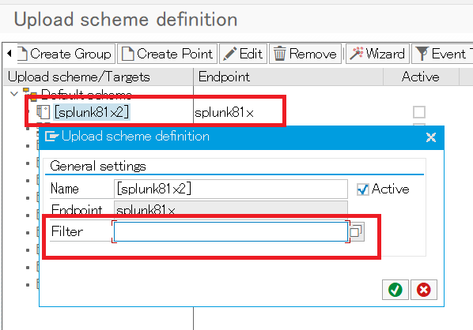Screen dimensions: 473x330
Task: Click the Create Group toolbar button
Action: (66, 54)
